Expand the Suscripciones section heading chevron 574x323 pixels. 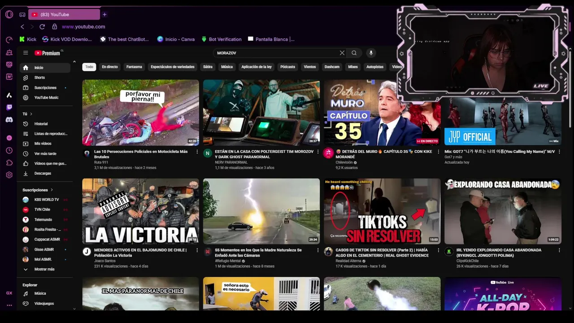[52, 190]
